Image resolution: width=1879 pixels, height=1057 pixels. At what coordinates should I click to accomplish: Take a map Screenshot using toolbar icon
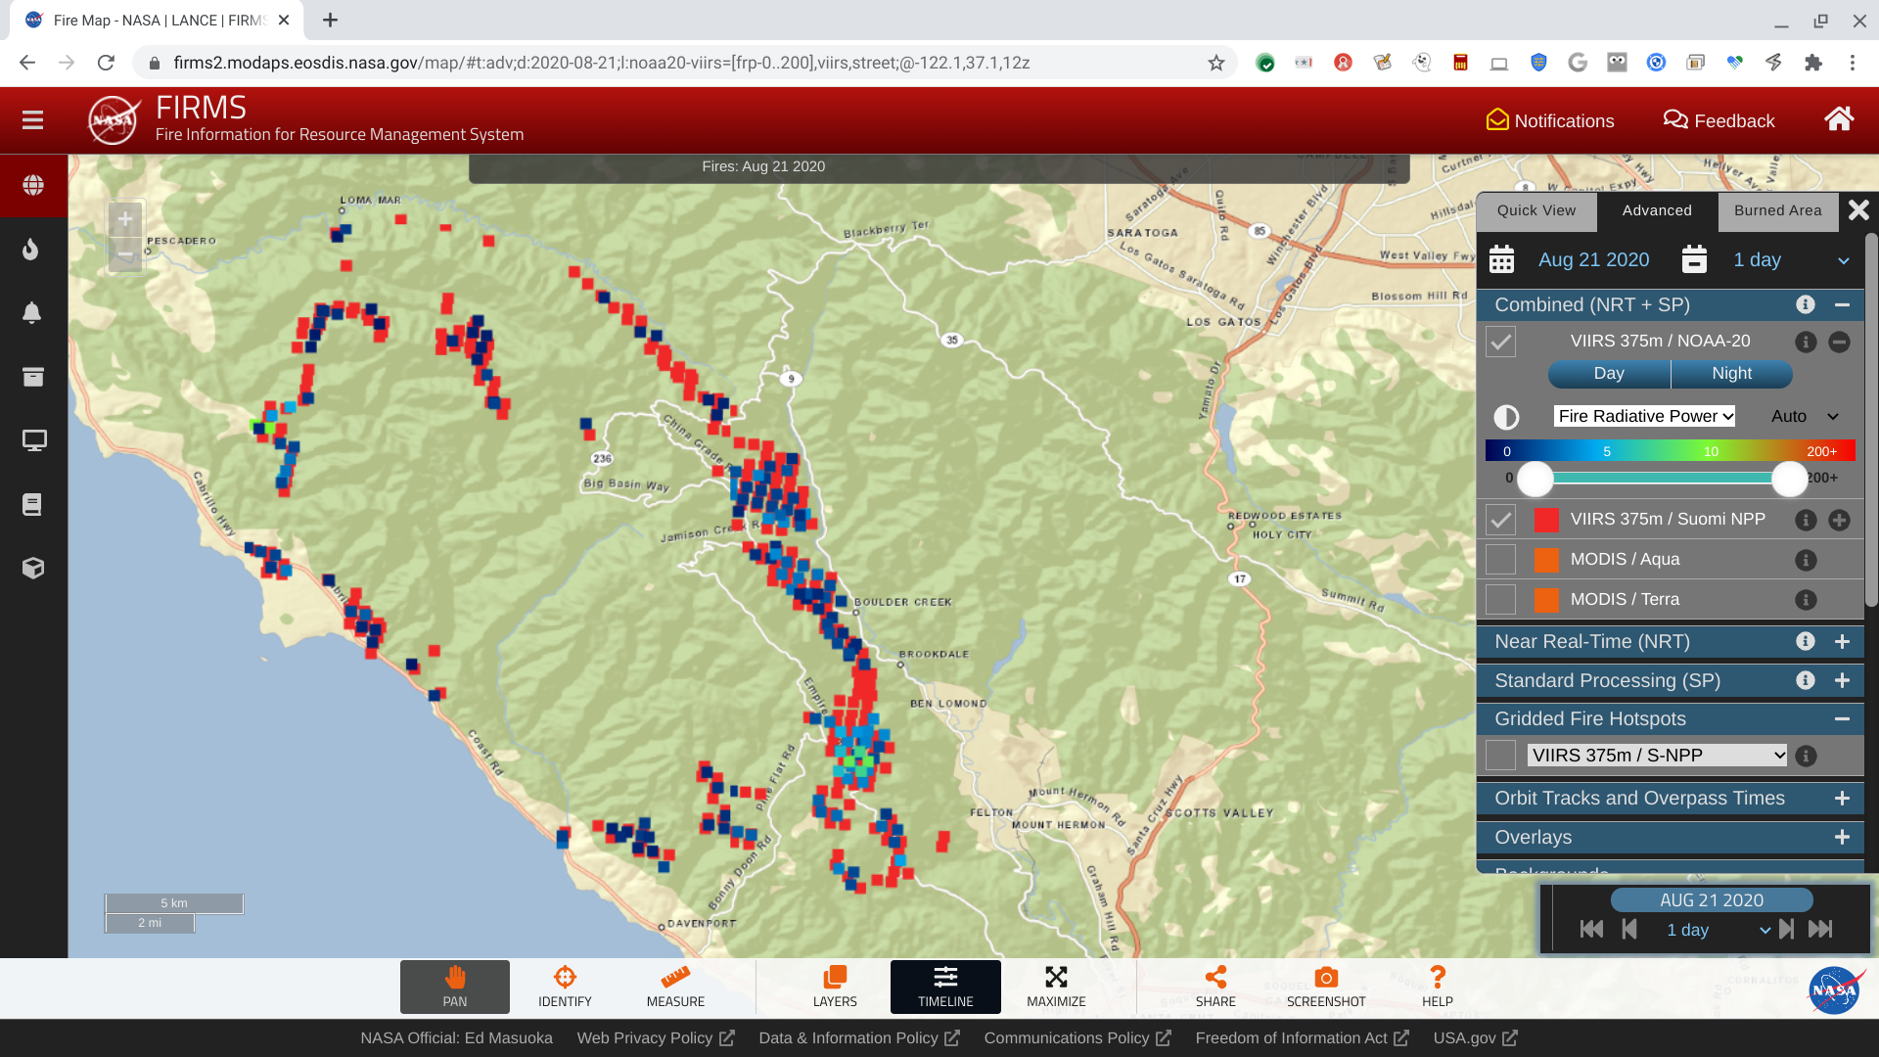coord(1325,987)
